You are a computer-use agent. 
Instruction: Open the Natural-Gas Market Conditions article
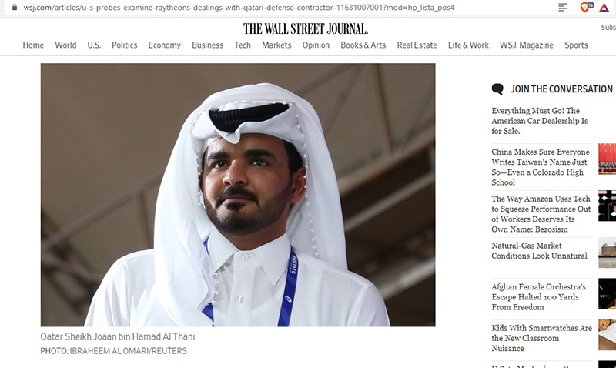539,250
